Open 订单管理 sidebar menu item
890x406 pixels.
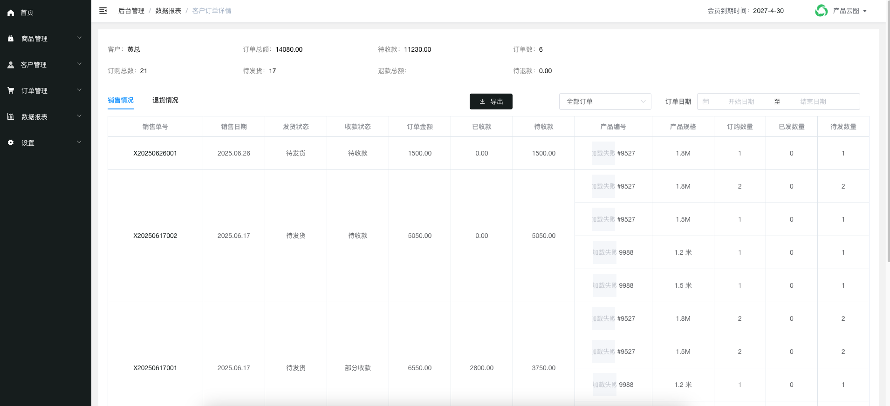coord(46,91)
